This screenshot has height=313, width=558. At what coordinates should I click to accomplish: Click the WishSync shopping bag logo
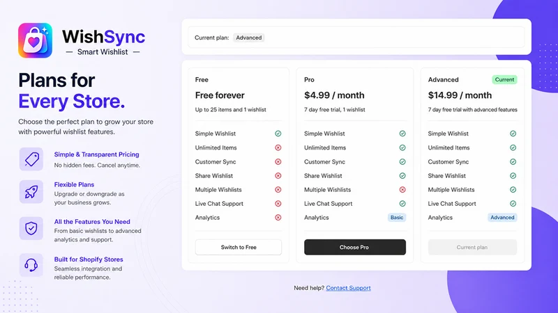(x=36, y=40)
